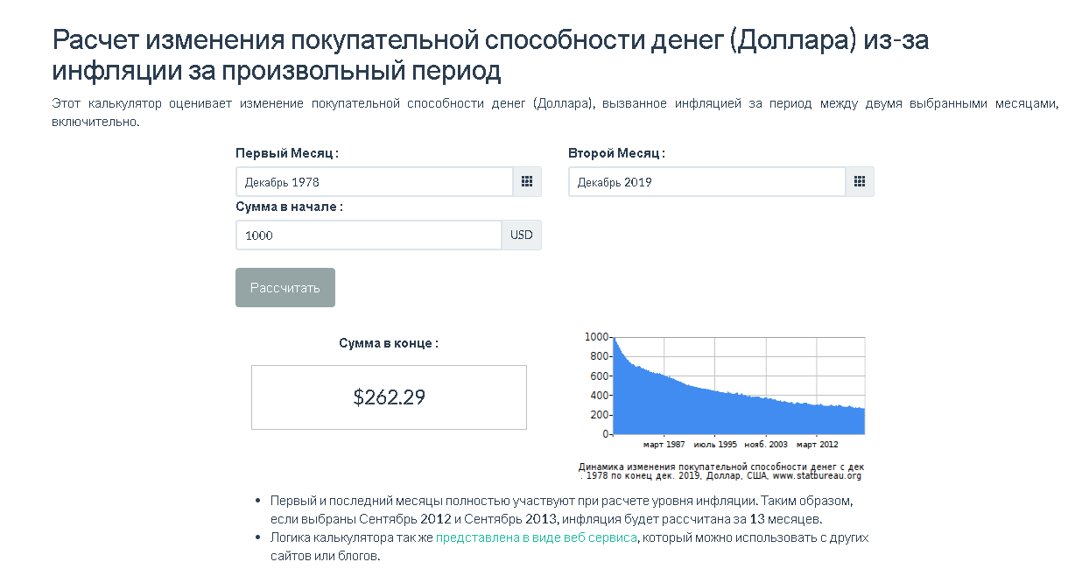Click the 1000 value on chart axis
Viewport: 1082px width, 576px height.
click(x=596, y=337)
